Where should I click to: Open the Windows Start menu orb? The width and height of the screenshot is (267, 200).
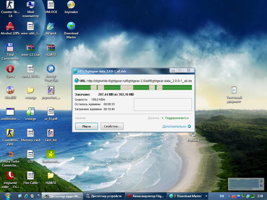(x=8, y=196)
